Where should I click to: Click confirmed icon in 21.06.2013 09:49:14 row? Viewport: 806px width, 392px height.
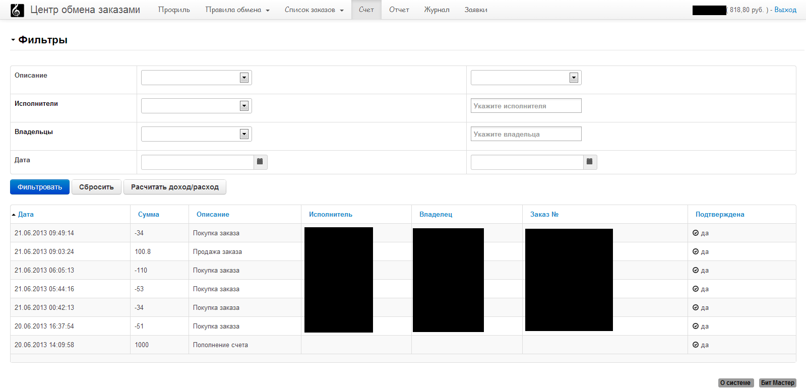[x=696, y=233]
